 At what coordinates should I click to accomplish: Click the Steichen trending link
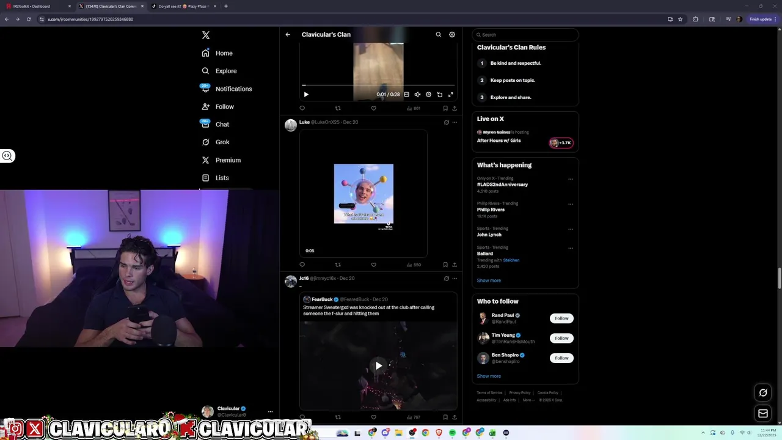click(x=511, y=260)
